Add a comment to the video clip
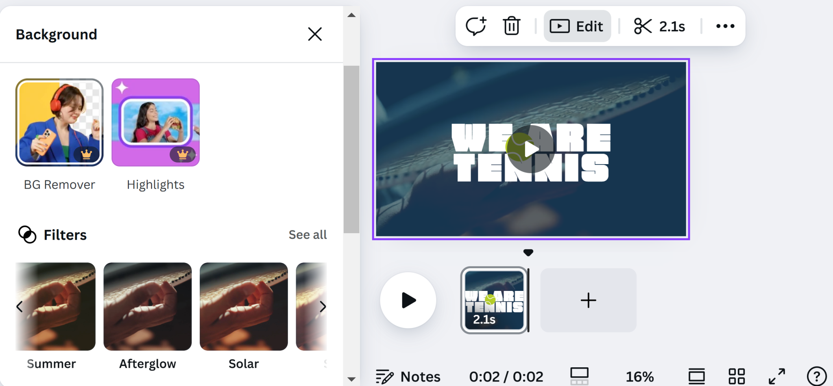Viewport: 833px width, 386px height. [x=476, y=26]
